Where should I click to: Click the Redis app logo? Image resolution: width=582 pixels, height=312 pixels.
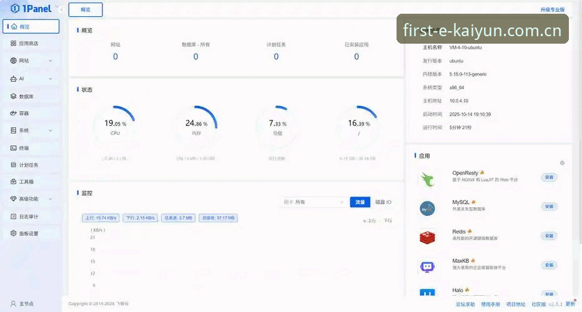[x=427, y=237]
